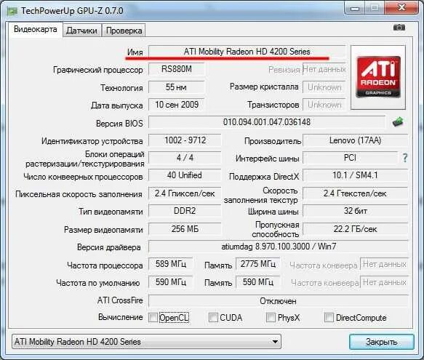Minimize the GPU-Z window
Image resolution: width=424 pixels, height=360 pixels.
coord(355,9)
